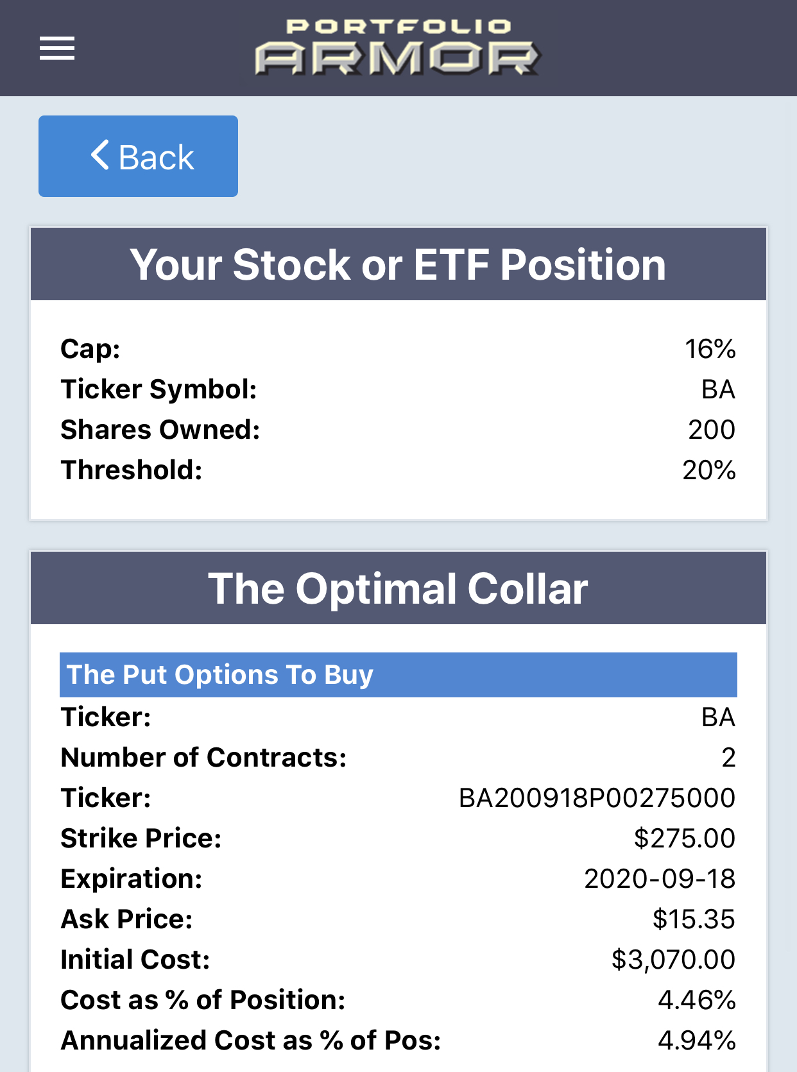The image size is (797, 1072).
Task: Click the Threshold label
Action: click(132, 470)
